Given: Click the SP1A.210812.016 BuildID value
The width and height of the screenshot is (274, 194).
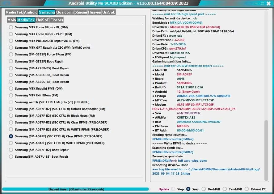Looking at the screenshot, I should pyautogui.click(x=190, y=87).
